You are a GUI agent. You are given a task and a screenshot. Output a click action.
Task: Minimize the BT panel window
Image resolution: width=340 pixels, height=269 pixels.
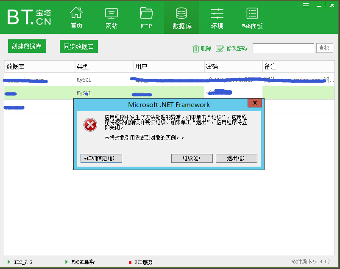[x=319, y=5]
